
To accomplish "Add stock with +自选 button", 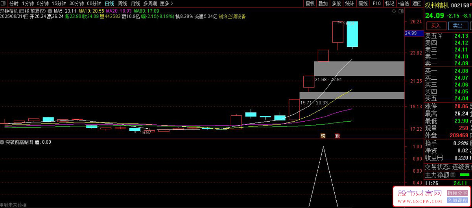I will point(403,4).
